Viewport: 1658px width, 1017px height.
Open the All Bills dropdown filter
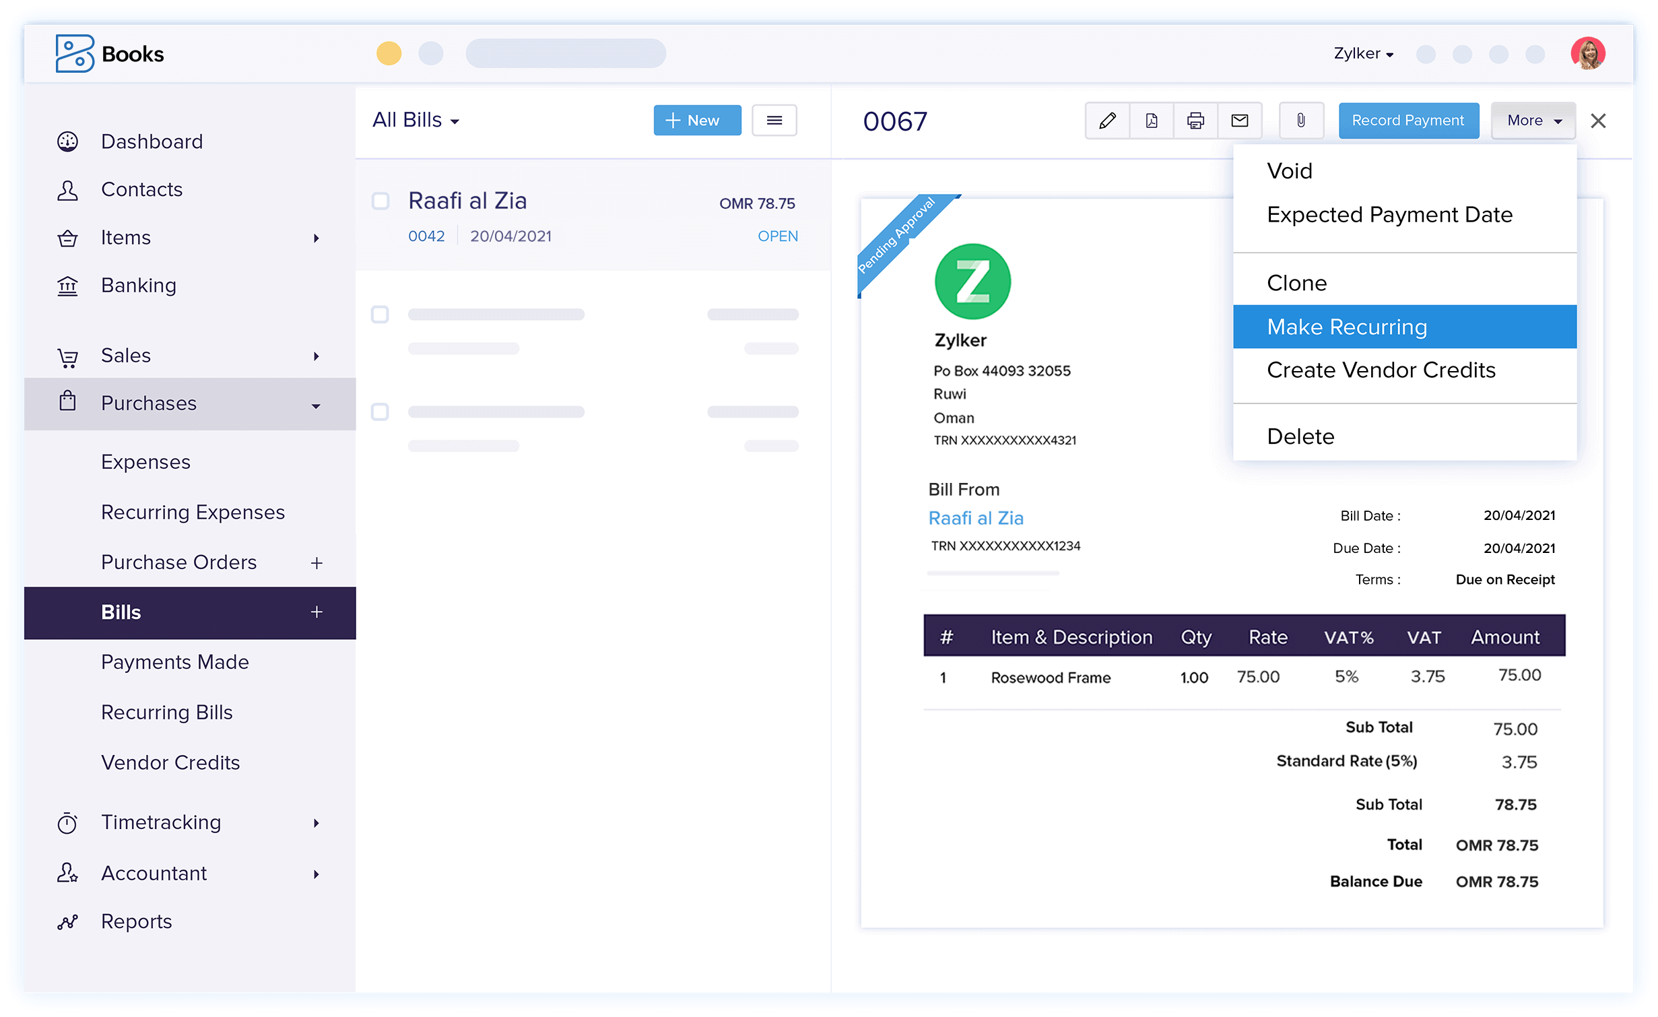tap(413, 120)
